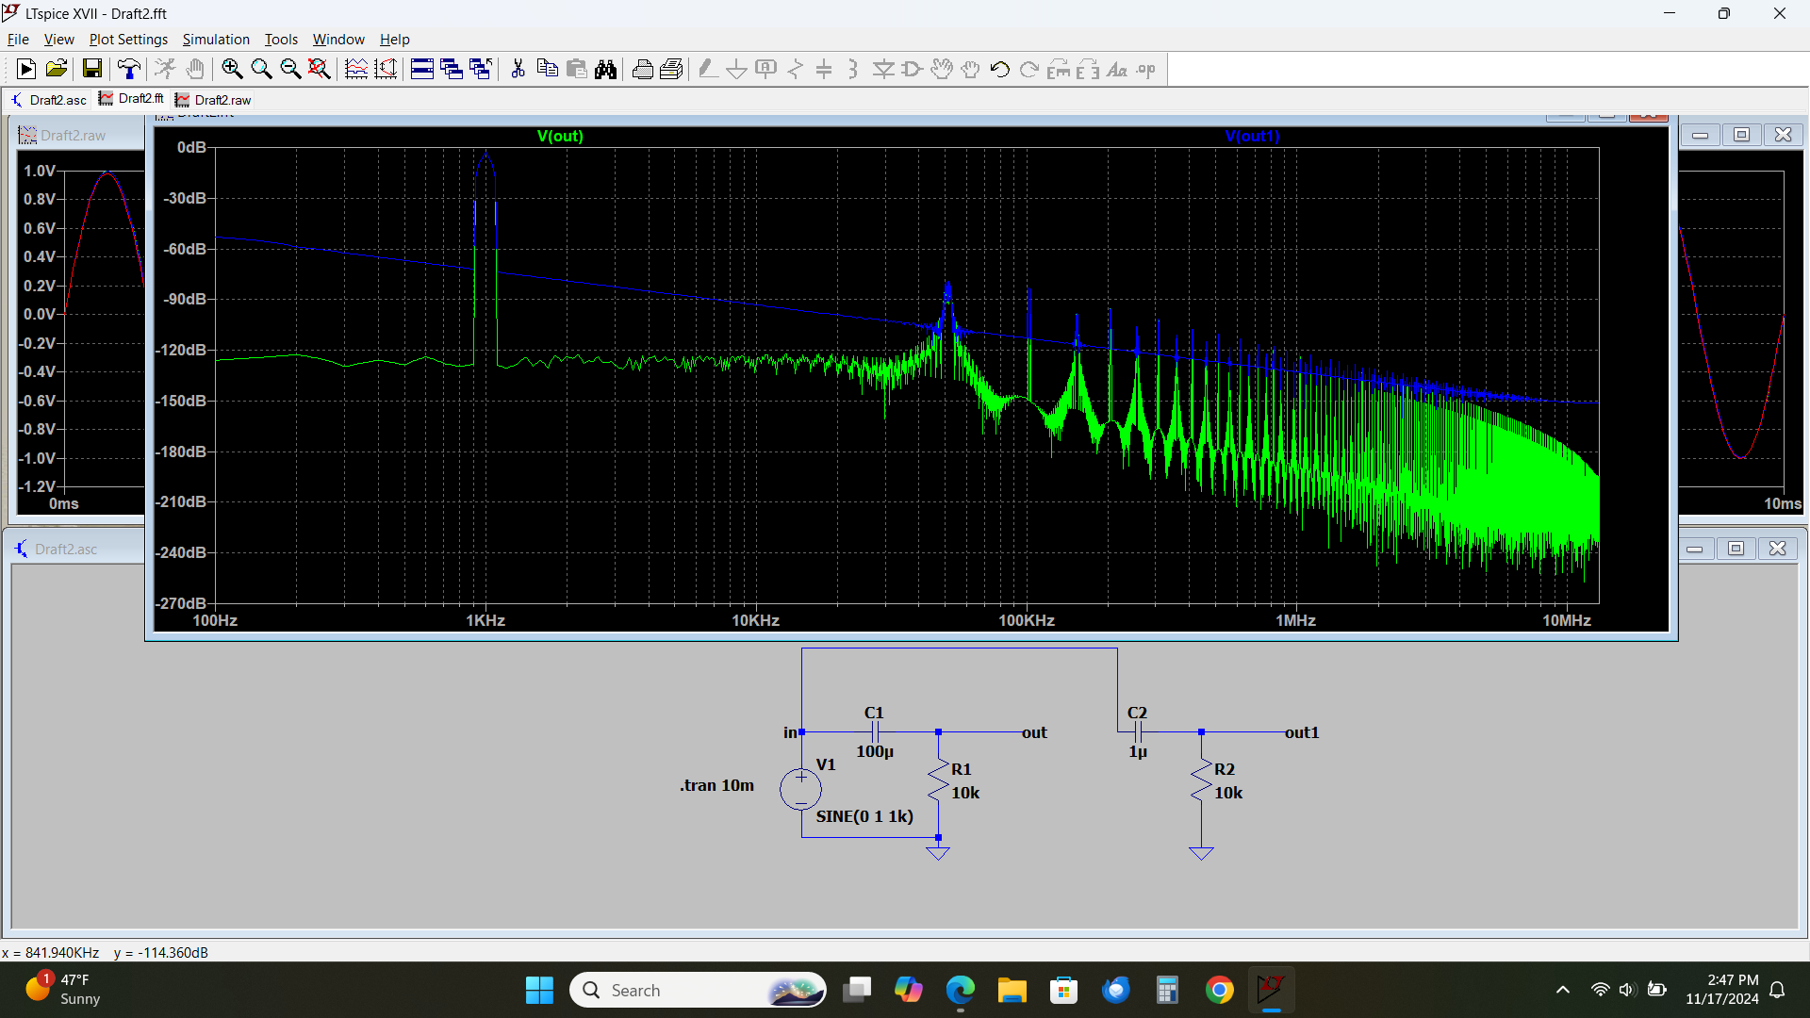The height and width of the screenshot is (1018, 1810).
Task: Click the V(out) trace label
Action: pyautogui.click(x=560, y=137)
